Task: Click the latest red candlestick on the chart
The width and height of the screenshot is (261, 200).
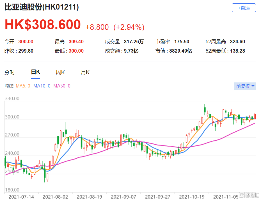Action: click(255, 116)
